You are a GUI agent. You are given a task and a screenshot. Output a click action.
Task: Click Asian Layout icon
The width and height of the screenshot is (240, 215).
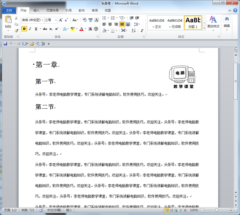123,30
